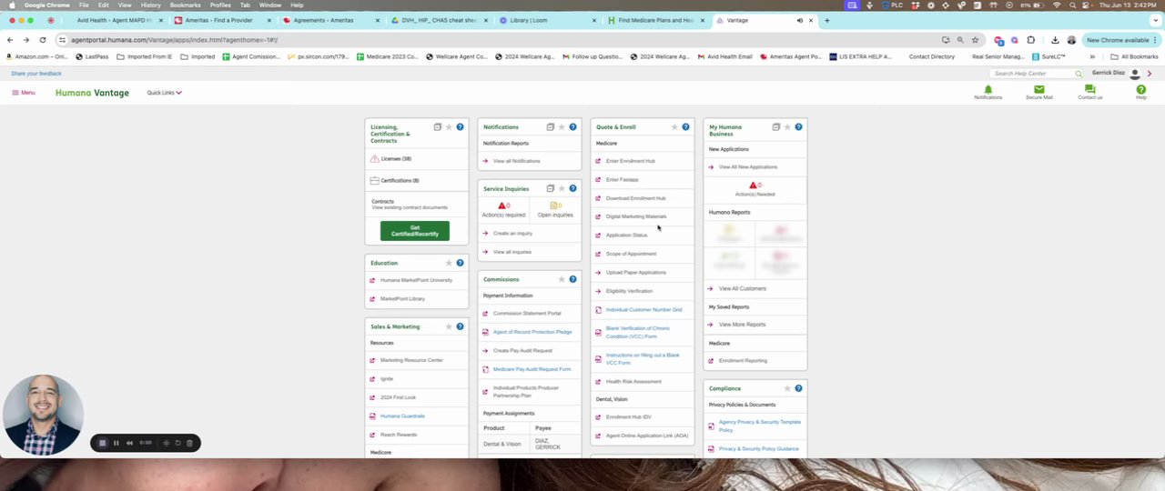
Task: Click the help icon on Licensing, Certification & Contracts card
Action: point(460,127)
